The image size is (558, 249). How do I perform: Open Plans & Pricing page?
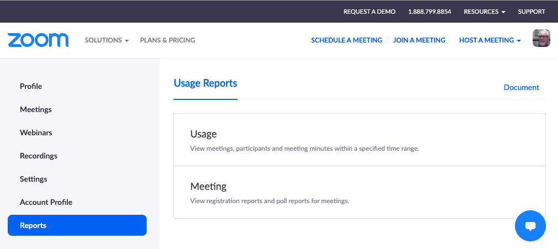point(168,40)
